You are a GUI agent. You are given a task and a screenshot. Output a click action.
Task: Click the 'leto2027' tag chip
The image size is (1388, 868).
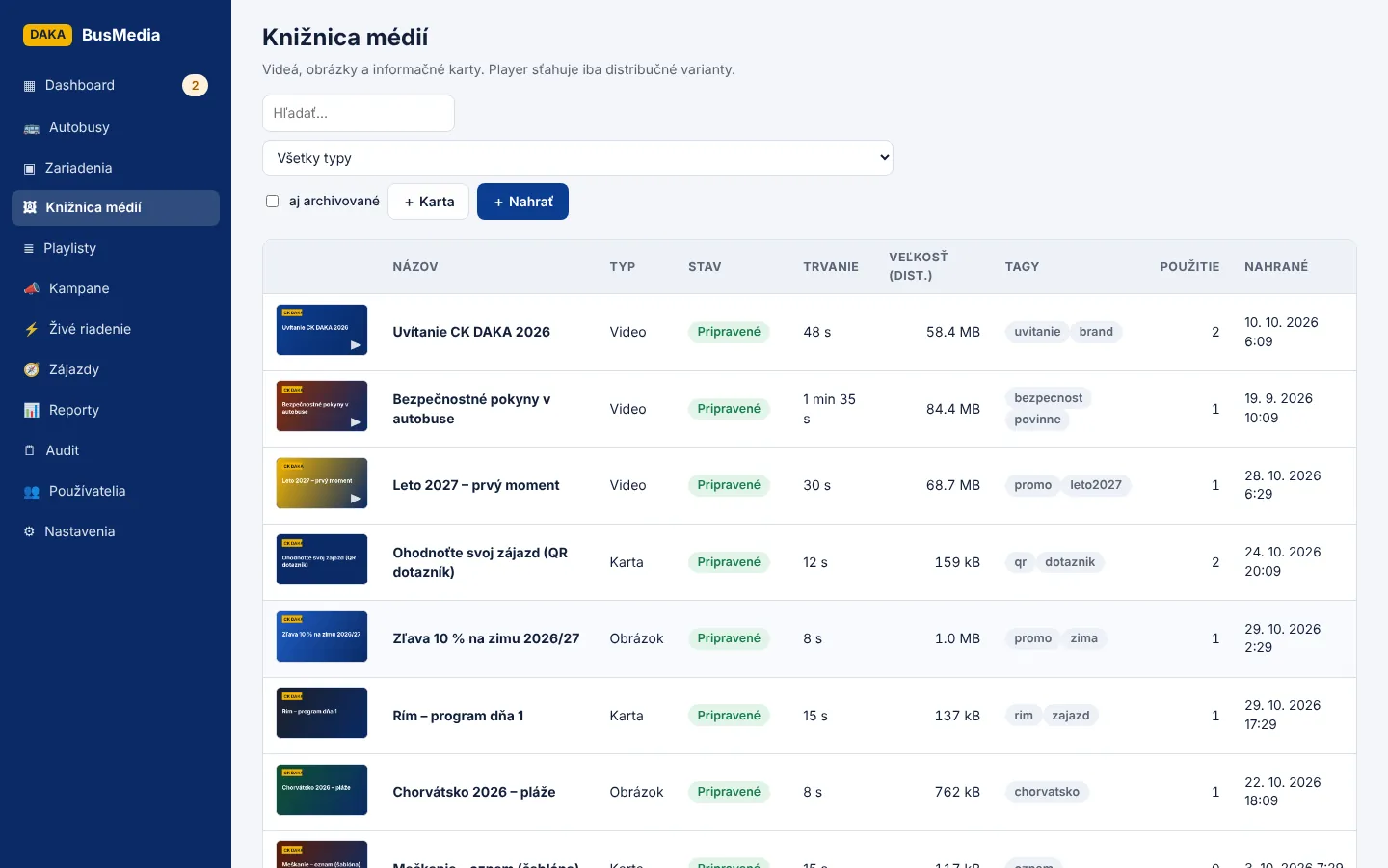1096,485
